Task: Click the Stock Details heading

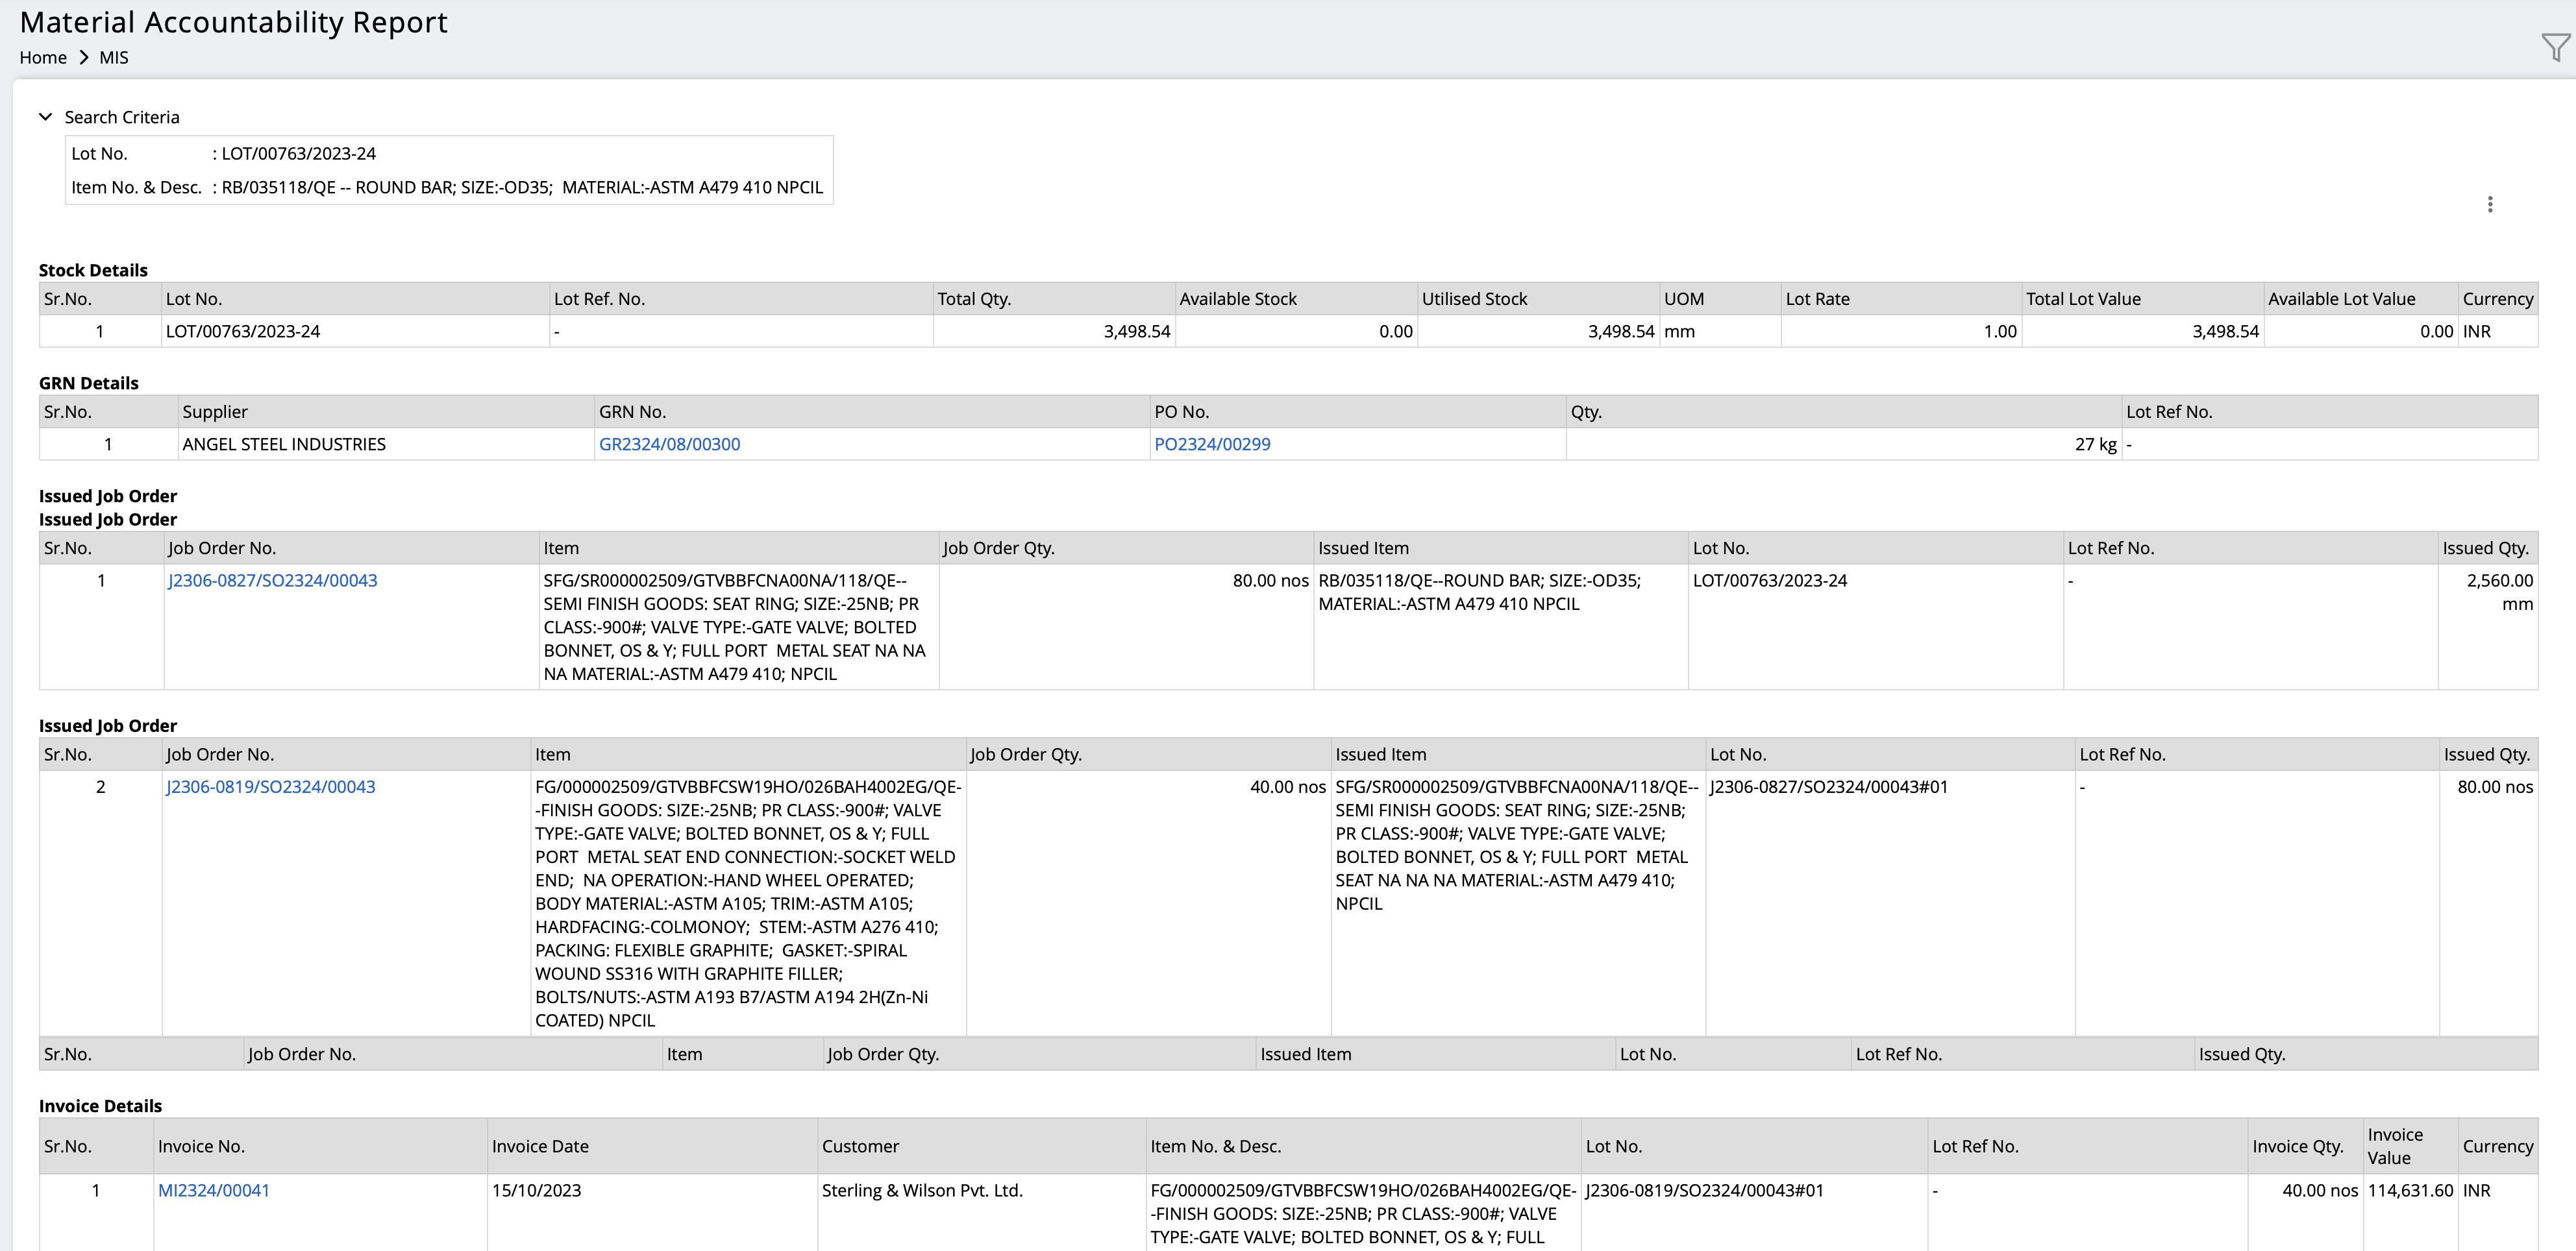Action: click(93, 270)
